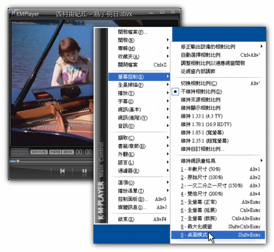Viewport: 274px width, 252px height.
Task: Click the 00:00 elapsed time display
Action: pyautogui.click(x=83, y=152)
